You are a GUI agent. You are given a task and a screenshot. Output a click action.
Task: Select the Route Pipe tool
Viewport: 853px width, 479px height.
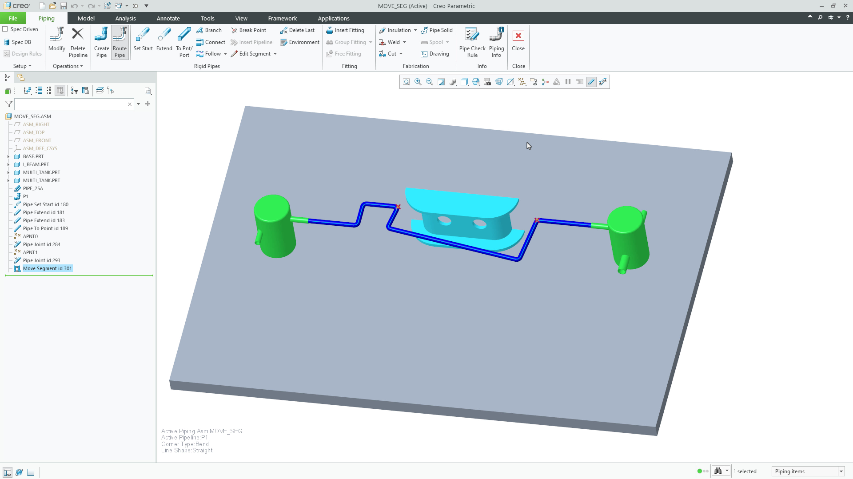(x=120, y=42)
